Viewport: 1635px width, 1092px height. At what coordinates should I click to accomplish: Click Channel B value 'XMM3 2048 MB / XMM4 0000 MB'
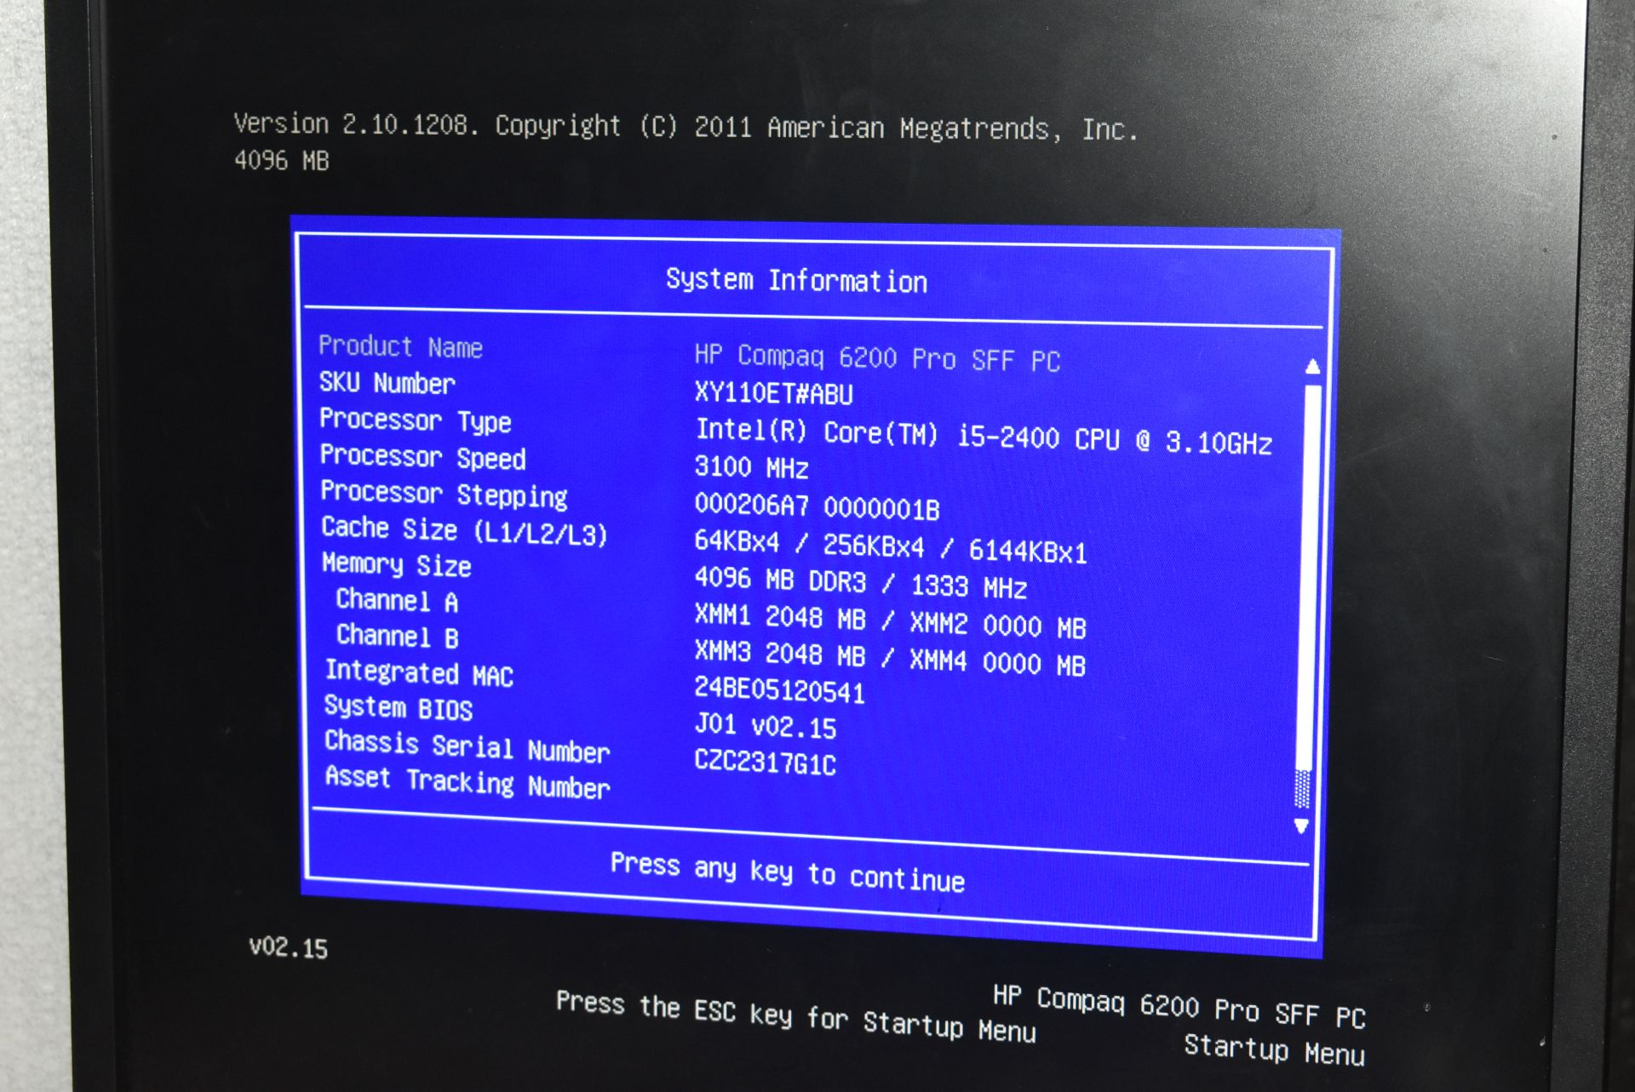coord(890,659)
